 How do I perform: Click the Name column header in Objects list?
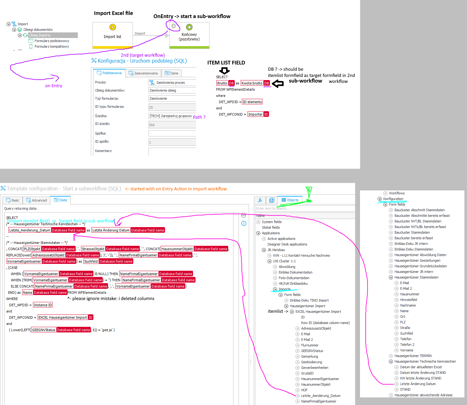pyautogui.click(x=305, y=216)
